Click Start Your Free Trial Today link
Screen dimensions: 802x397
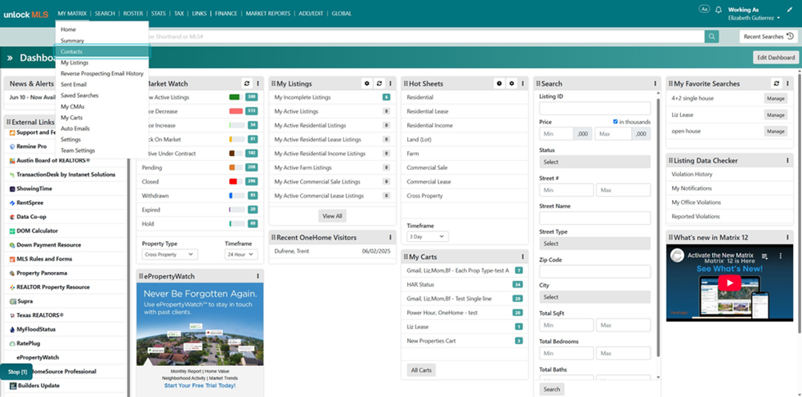pyautogui.click(x=200, y=386)
